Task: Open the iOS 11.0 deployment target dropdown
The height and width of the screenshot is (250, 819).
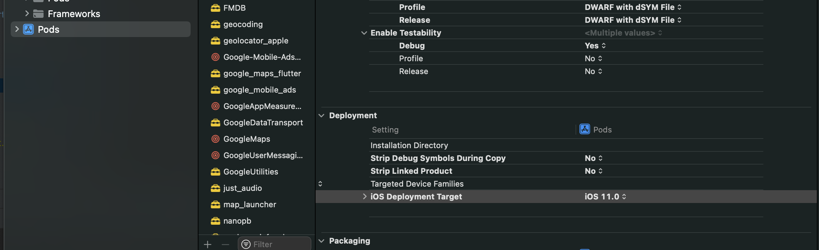Action: 605,197
